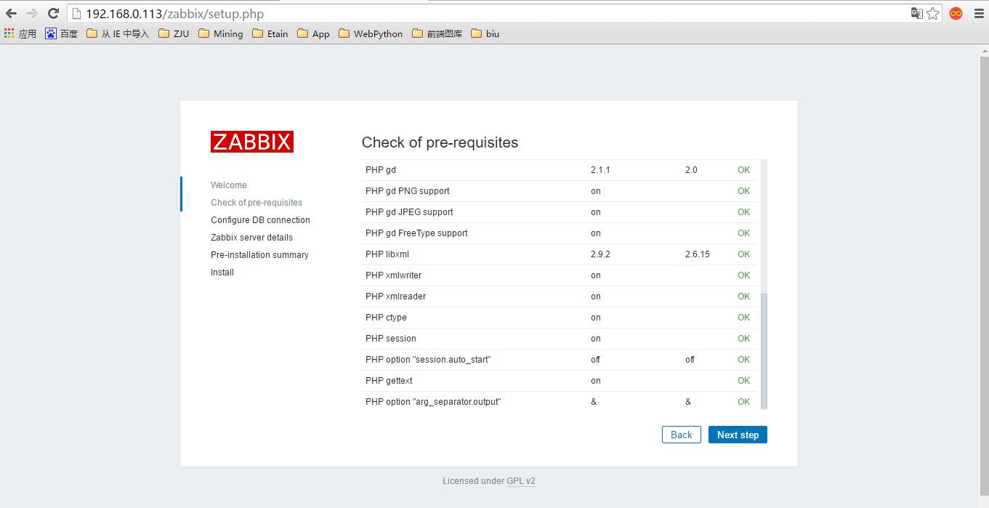
Task: Expand the ZJU bookmarks folder
Action: (x=173, y=33)
